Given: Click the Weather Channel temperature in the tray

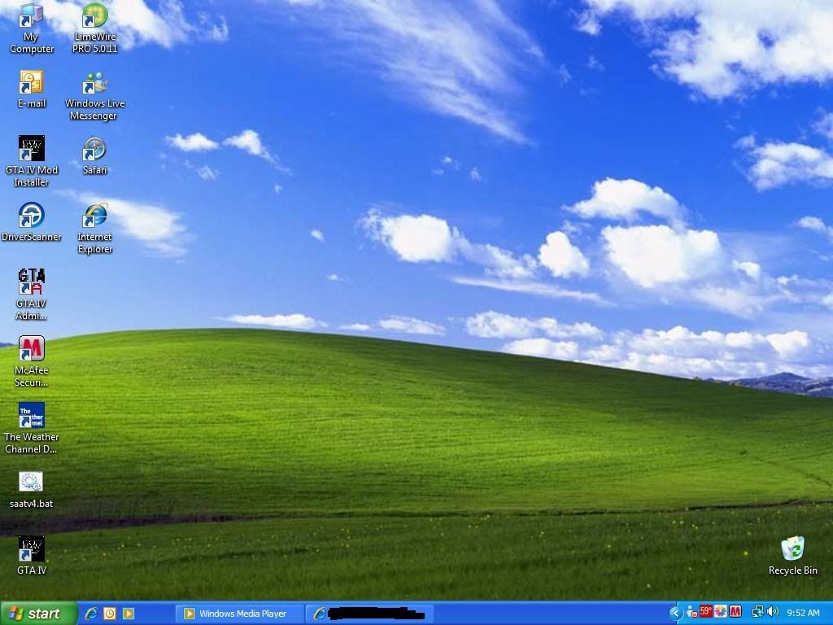Looking at the screenshot, I should pyautogui.click(x=706, y=612).
